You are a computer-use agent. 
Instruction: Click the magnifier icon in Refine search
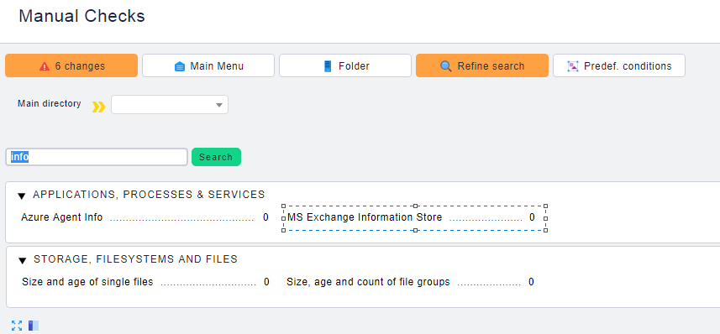click(x=446, y=66)
